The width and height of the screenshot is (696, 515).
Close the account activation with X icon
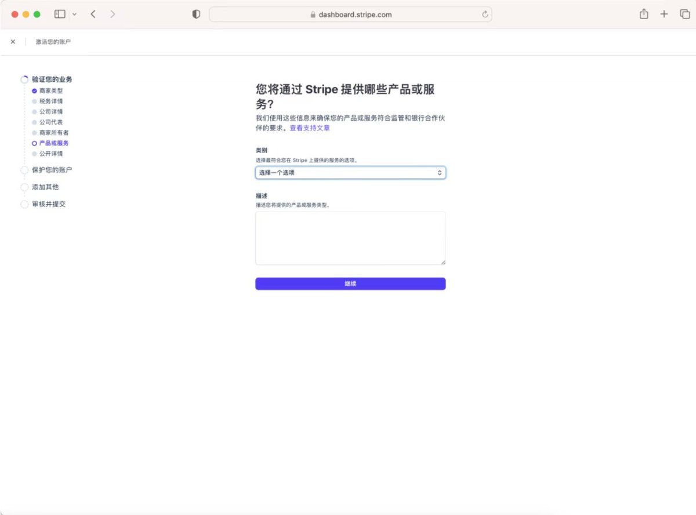click(13, 42)
